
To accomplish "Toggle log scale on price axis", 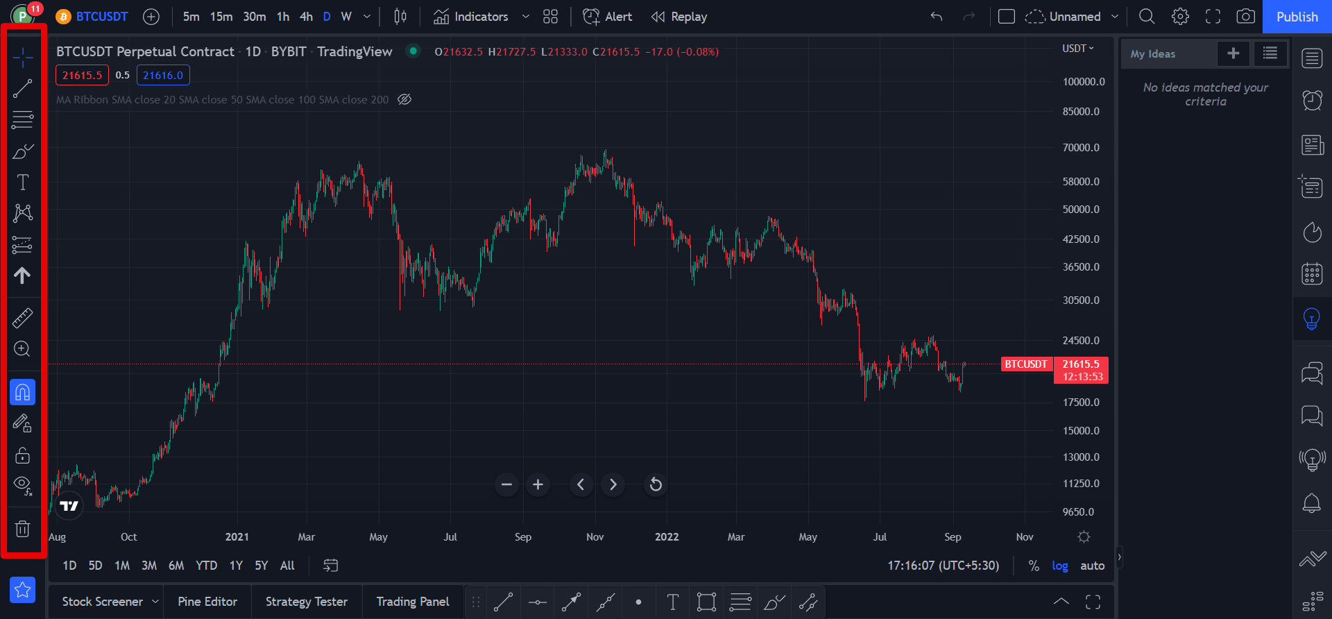I will point(1060,566).
